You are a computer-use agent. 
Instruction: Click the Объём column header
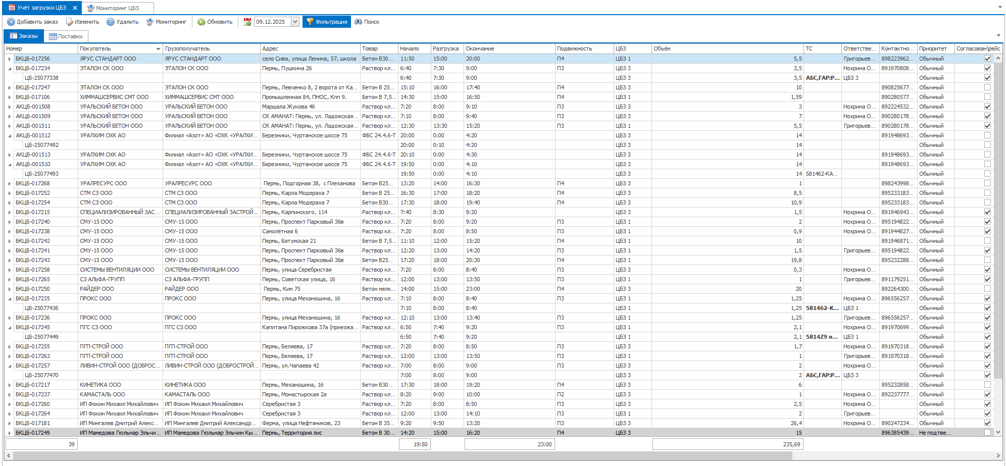(x=726, y=48)
